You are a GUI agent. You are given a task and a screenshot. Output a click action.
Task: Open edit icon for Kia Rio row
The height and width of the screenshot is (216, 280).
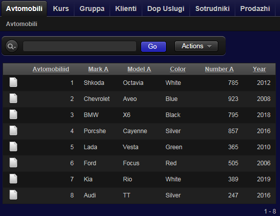[x=14, y=179]
